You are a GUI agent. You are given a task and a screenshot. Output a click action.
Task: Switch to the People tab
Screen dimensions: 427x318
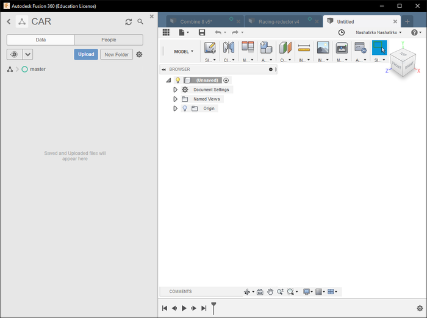tap(109, 40)
